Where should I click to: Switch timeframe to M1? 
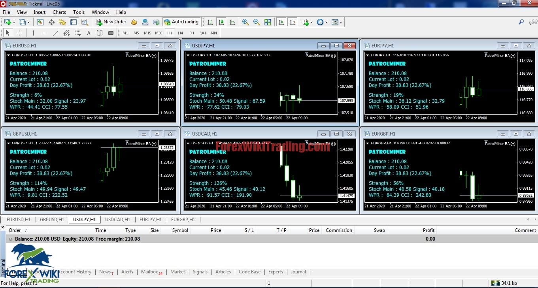point(125,33)
